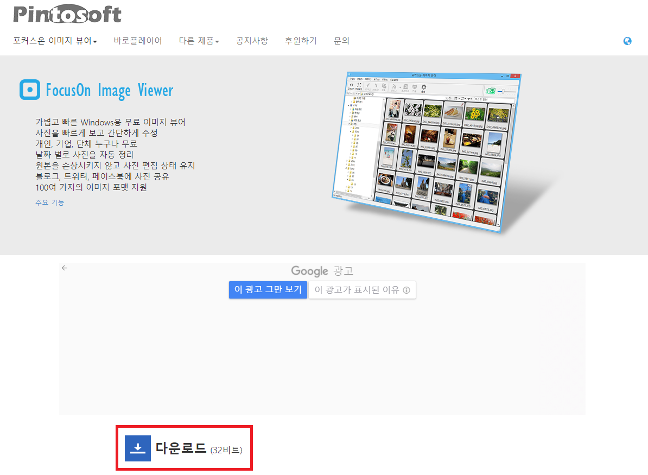Screen dimensions: 648x475
Task: Click the text 100여 가지의 이미지 포맷 지원
Action: click(91, 187)
